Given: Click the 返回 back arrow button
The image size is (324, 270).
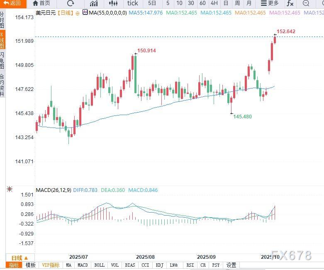Looking at the screenshot, I should (x=12, y=3).
